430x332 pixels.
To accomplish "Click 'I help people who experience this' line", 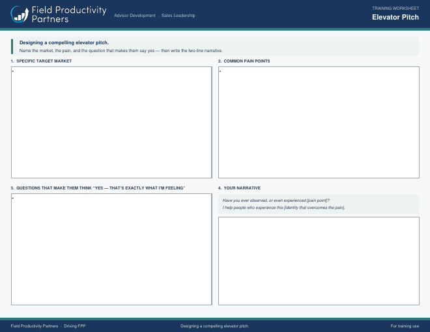I will pos(283,208).
